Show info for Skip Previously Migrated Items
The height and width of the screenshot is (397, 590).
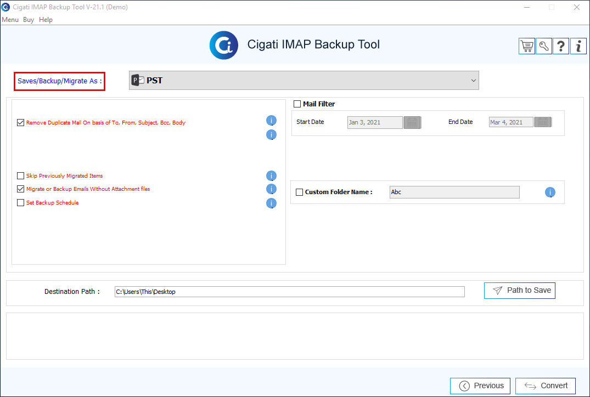pos(271,176)
